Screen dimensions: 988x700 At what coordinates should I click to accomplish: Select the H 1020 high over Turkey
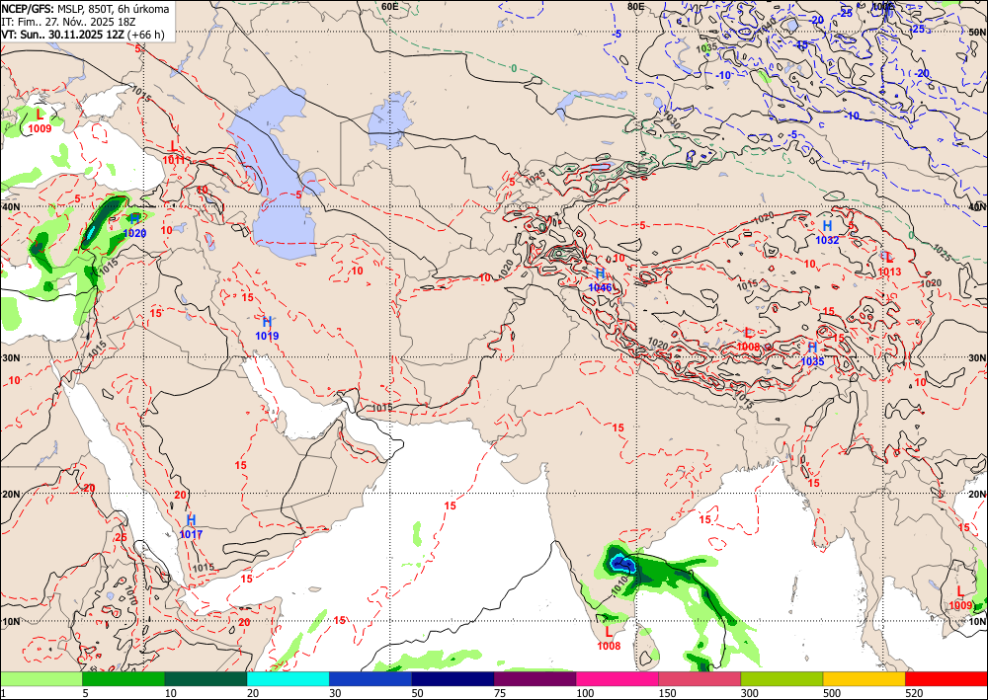(134, 226)
